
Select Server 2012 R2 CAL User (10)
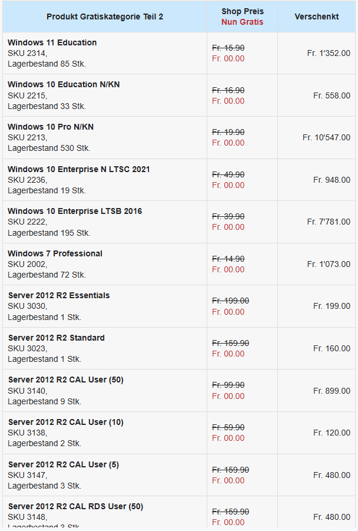66,422
